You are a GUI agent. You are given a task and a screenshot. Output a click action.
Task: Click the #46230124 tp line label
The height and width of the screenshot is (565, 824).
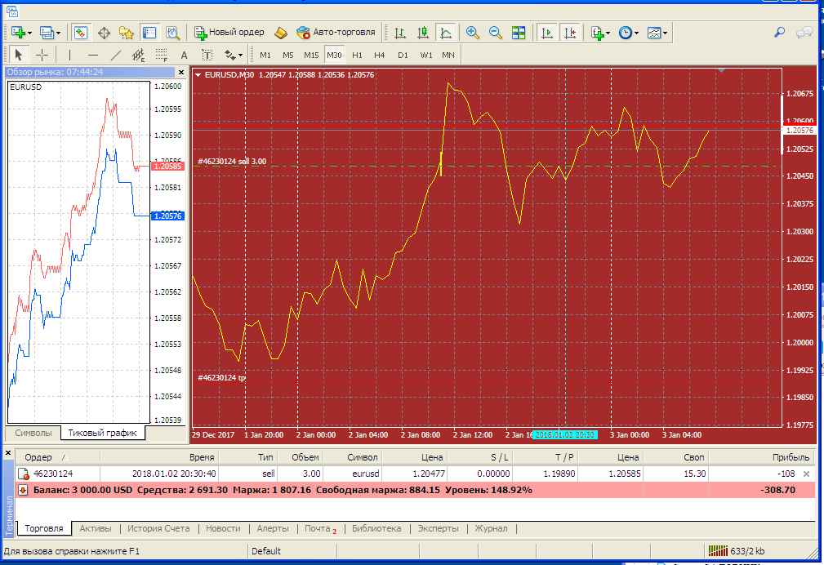221,378
